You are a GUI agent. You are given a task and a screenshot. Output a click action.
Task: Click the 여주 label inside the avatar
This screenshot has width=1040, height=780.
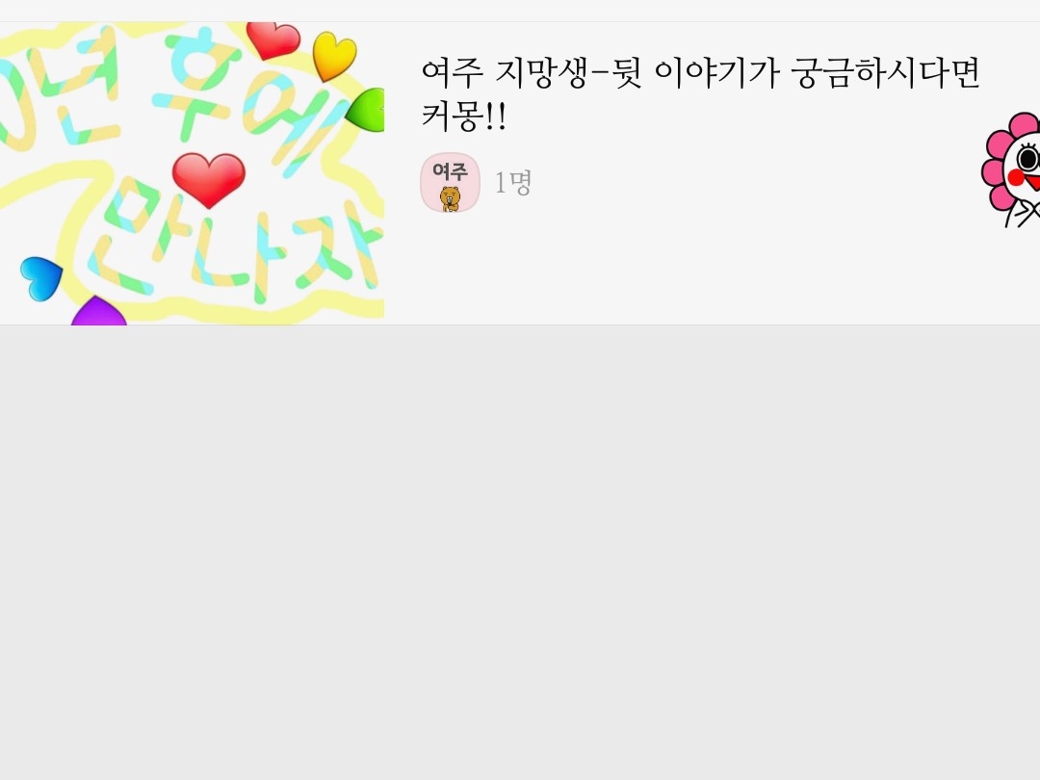point(450,171)
